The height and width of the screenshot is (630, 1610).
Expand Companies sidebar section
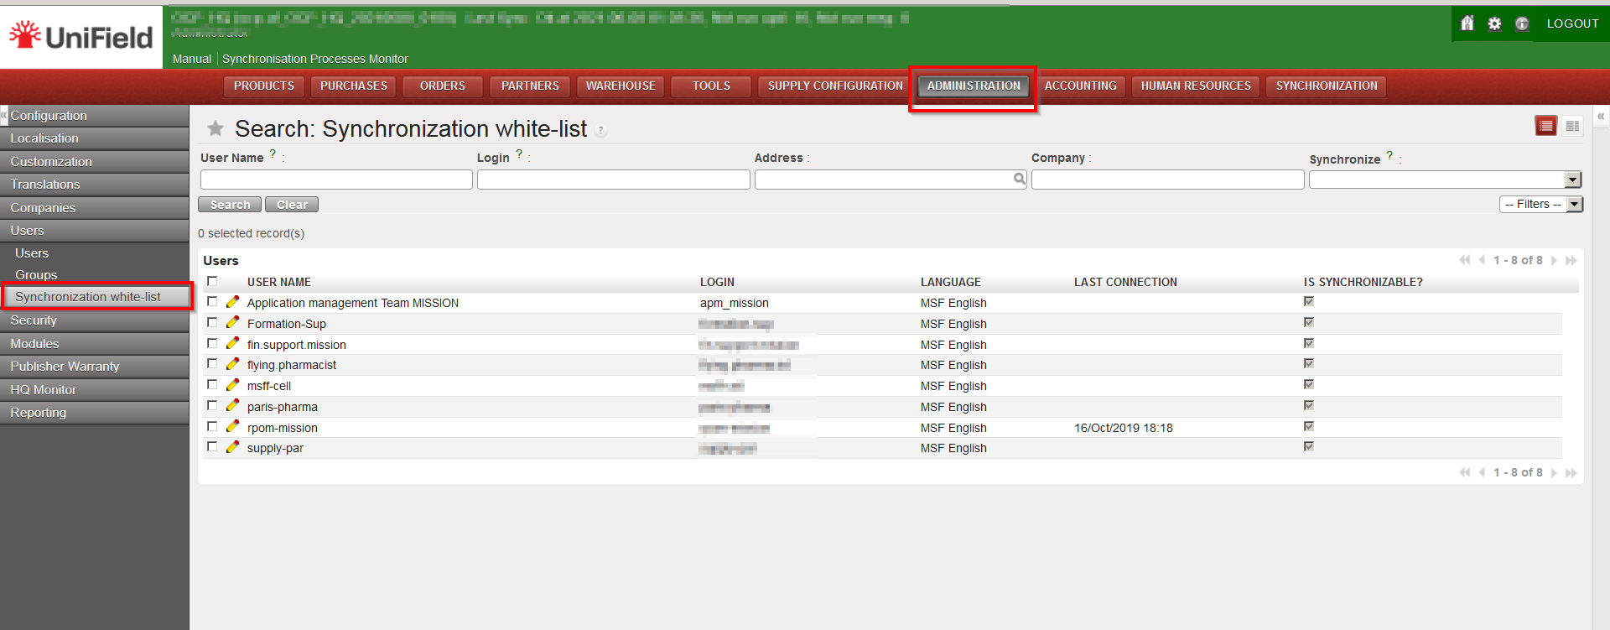[94, 208]
